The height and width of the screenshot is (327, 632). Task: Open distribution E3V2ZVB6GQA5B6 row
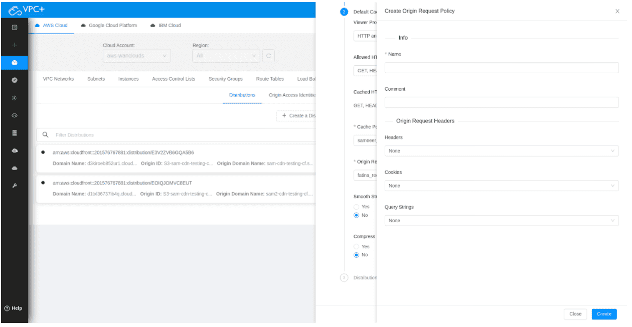(176, 158)
